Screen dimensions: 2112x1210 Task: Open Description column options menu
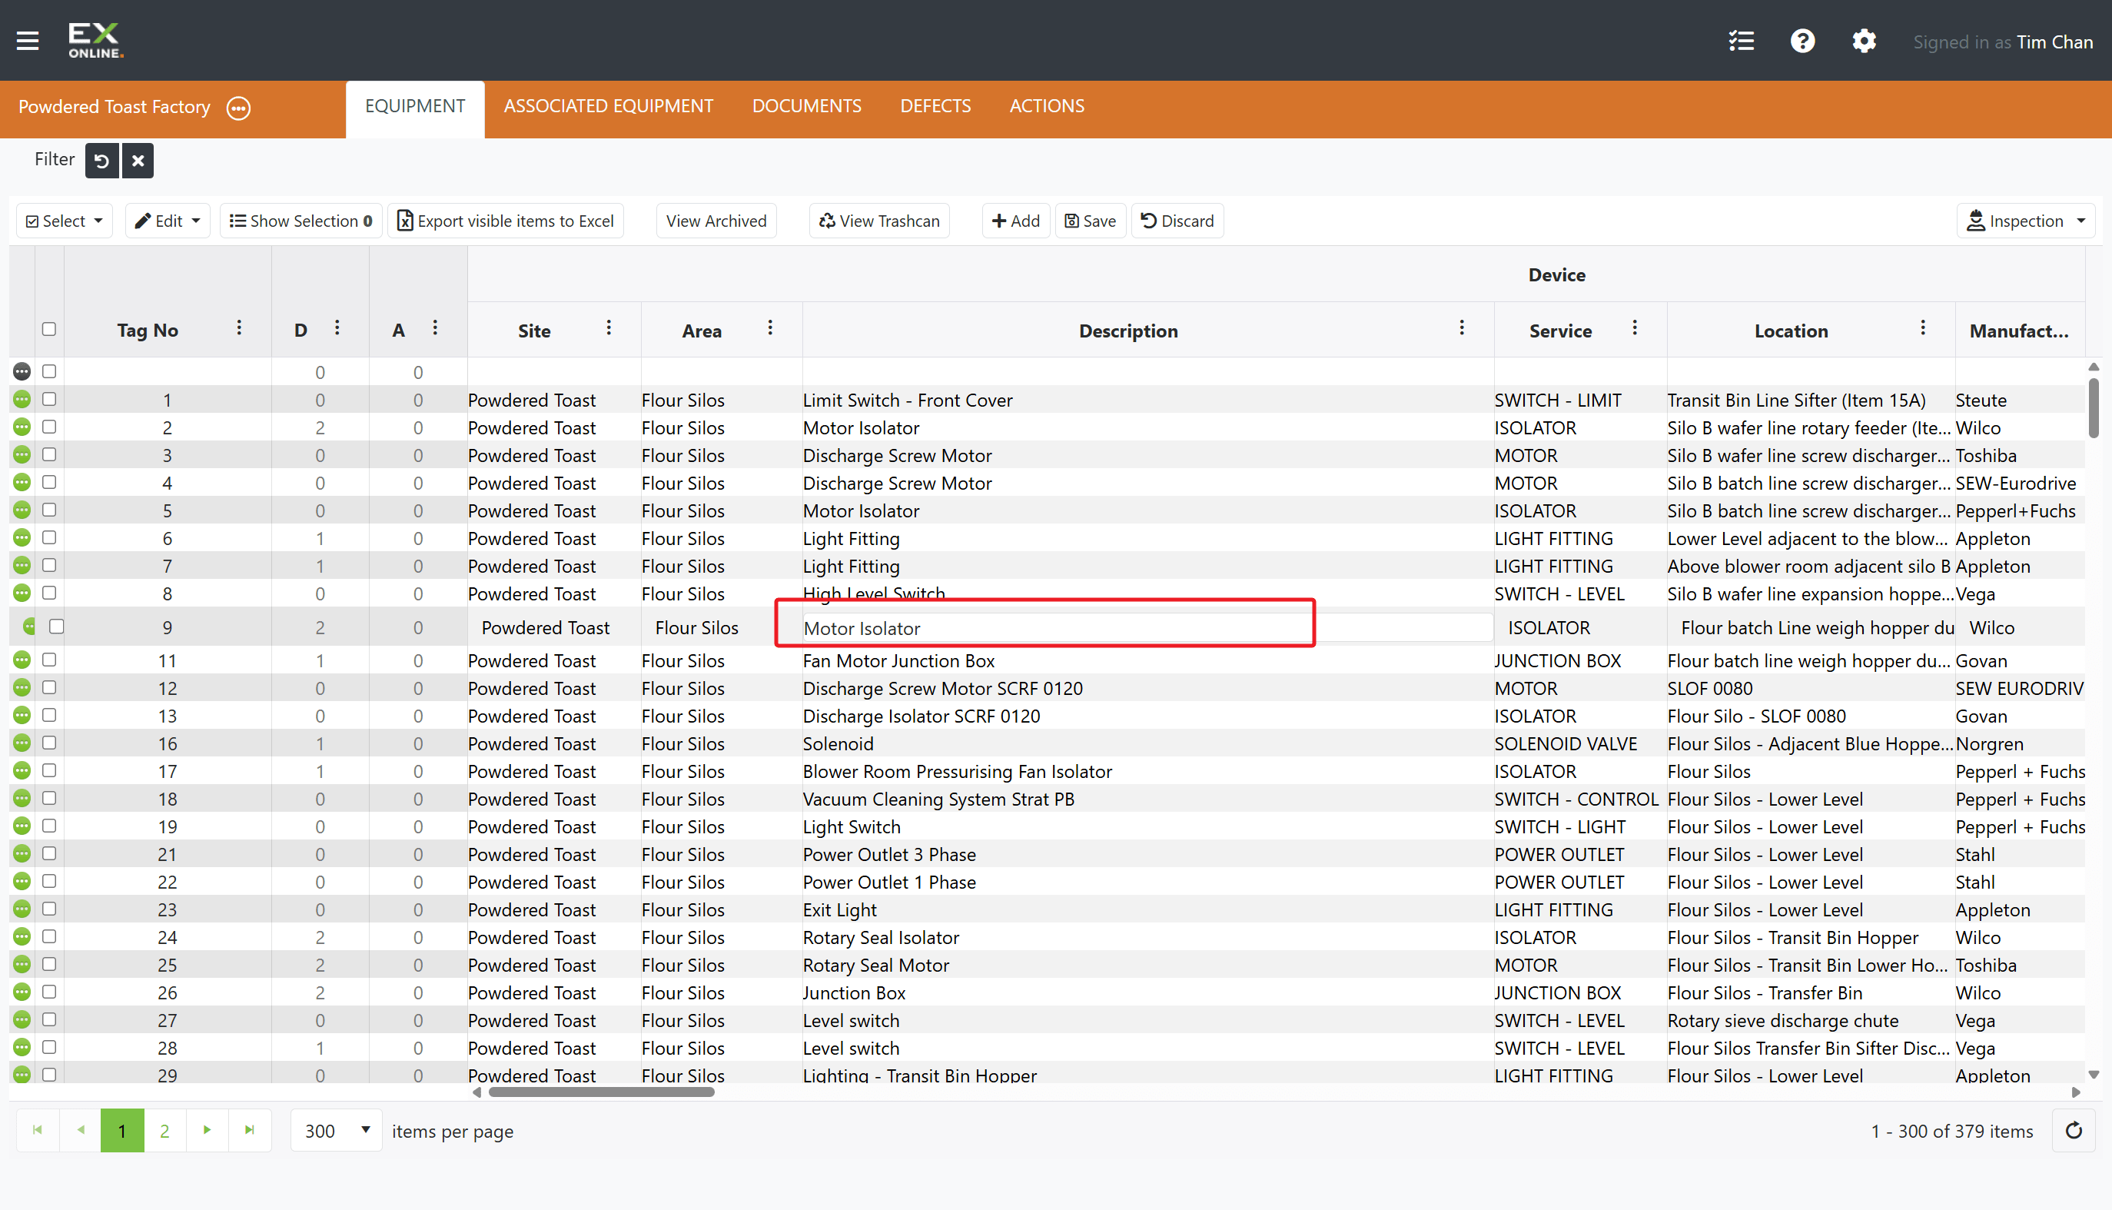[x=1462, y=328]
